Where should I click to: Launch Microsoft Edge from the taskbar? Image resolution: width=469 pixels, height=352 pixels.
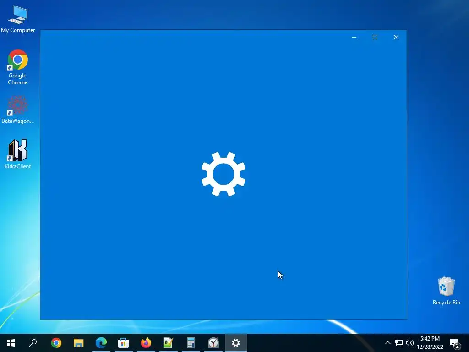pyautogui.click(x=101, y=343)
